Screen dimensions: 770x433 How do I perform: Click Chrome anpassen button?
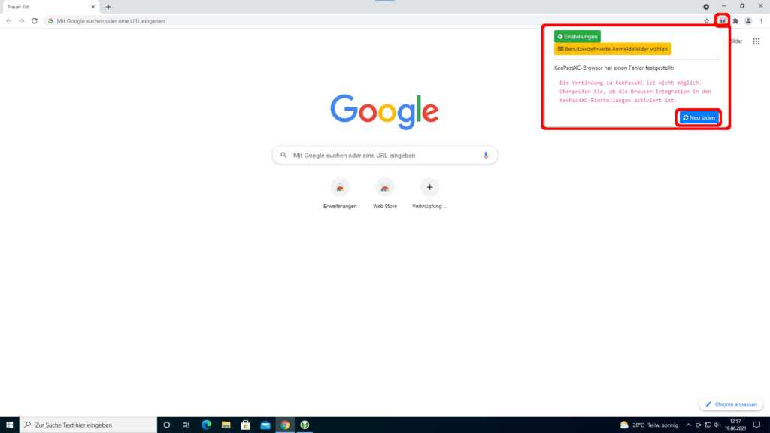pos(731,404)
